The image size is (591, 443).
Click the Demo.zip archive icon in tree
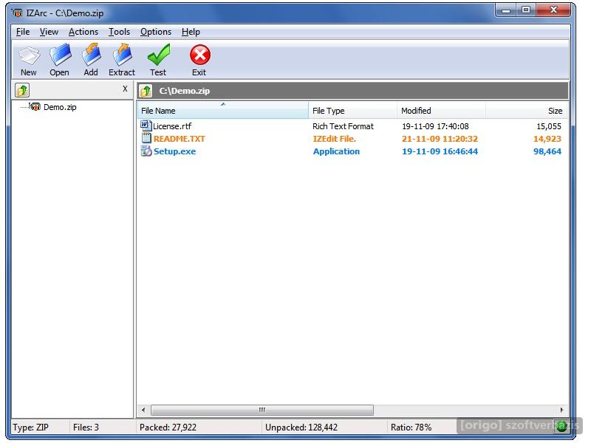[x=35, y=106]
